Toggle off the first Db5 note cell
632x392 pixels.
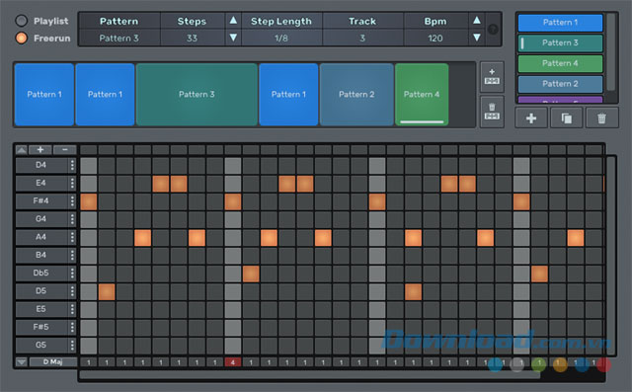pos(251,274)
